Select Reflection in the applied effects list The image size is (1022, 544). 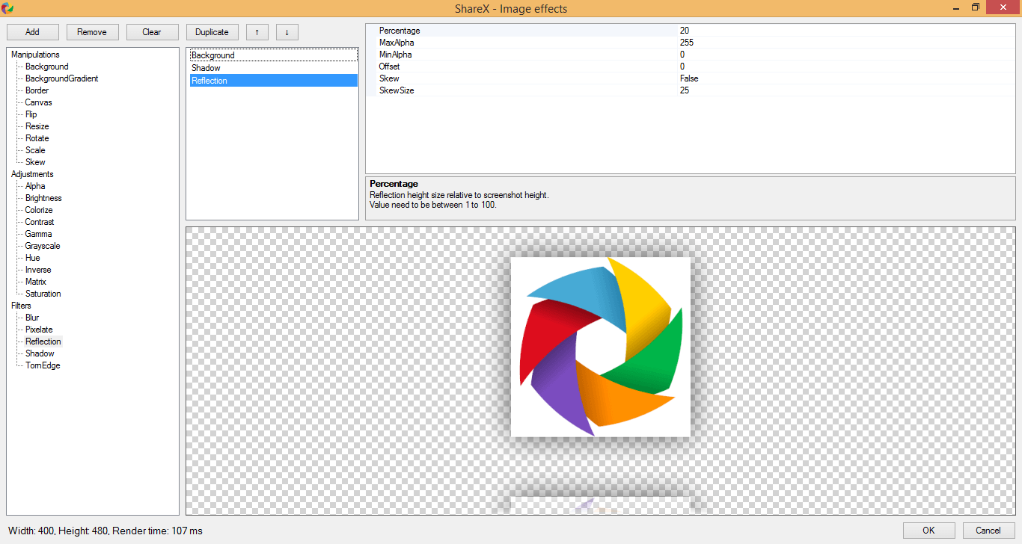pyautogui.click(x=273, y=81)
